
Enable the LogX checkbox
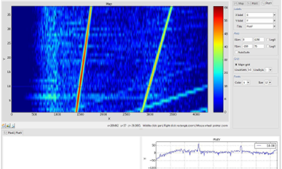(268, 40)
